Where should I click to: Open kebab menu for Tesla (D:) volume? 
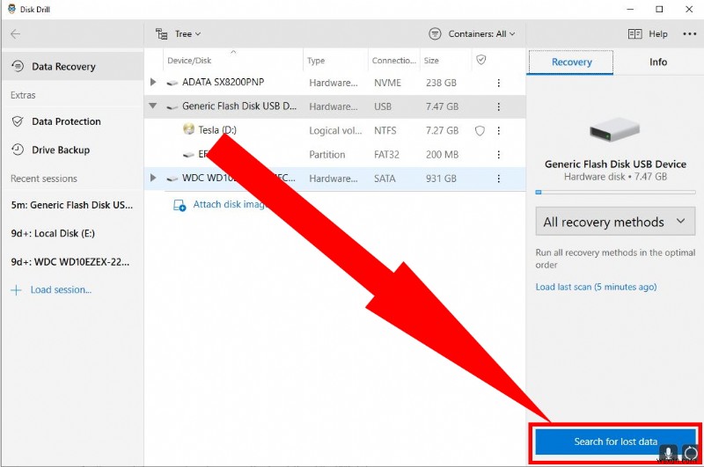click(499, 130)
